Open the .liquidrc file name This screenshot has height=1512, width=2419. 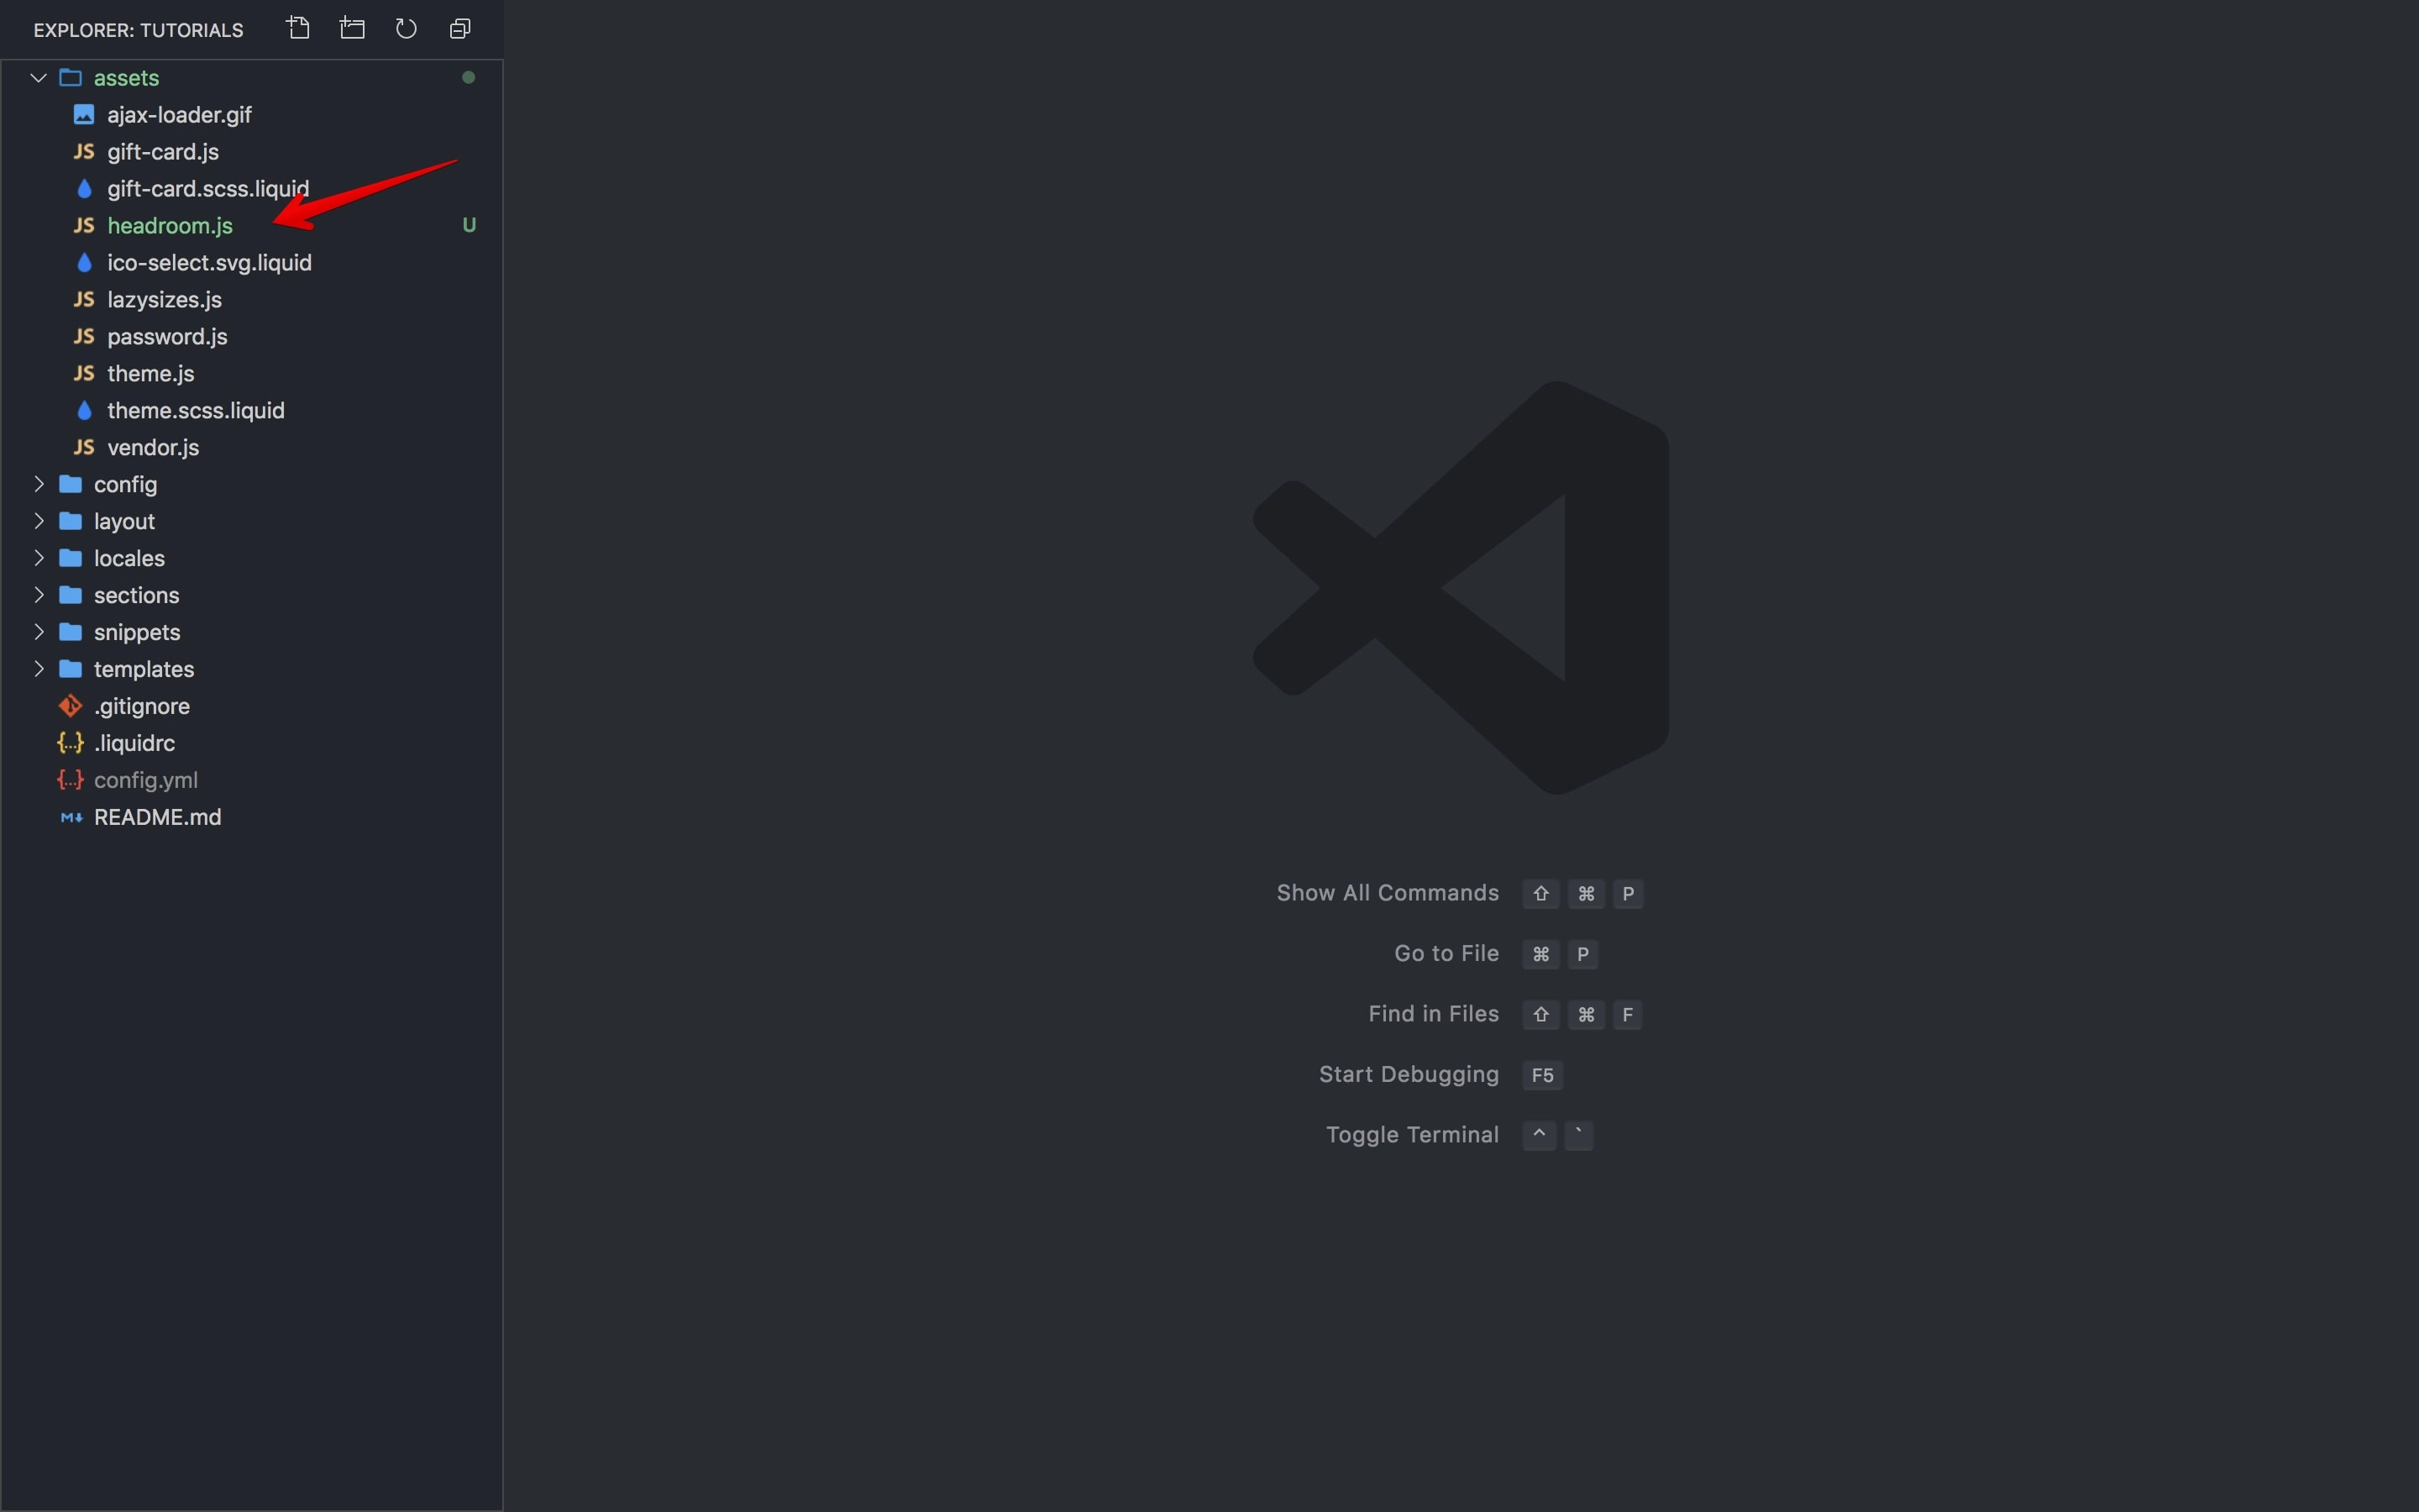pyautogui.click(x=134, y=743)
